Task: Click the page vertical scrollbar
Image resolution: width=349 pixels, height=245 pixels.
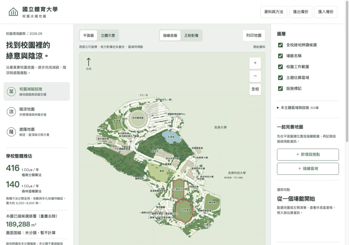Action: point(347,72)
